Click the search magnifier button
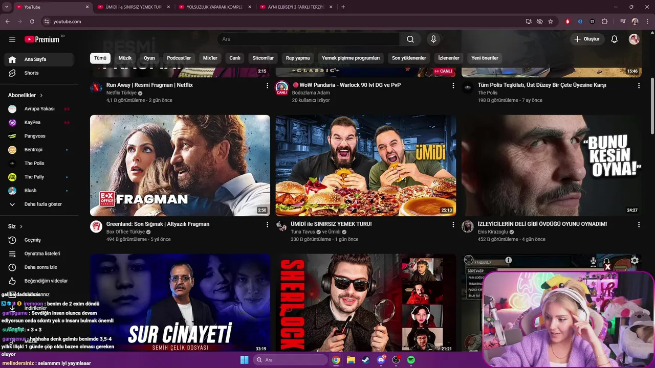 tap(410, 39)
